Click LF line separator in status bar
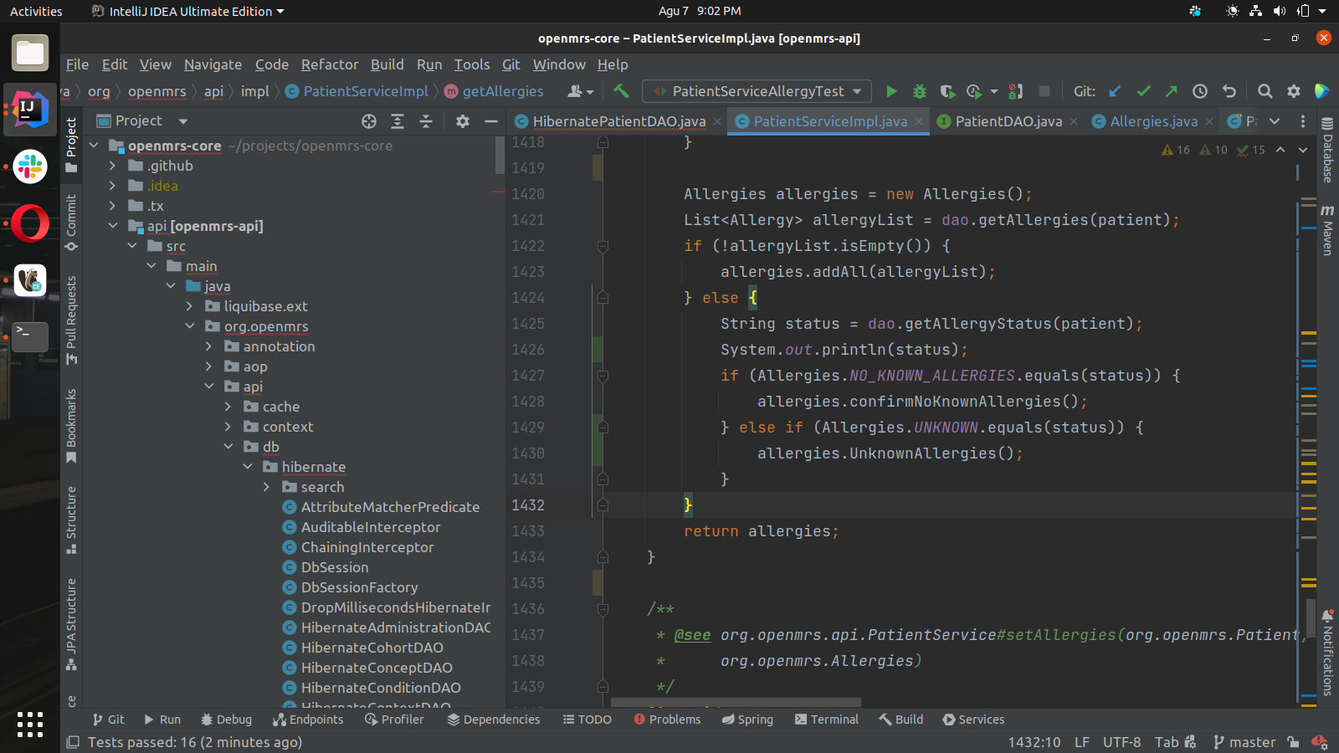Viewport: 1339px width, 753px height. point(1082,742)
